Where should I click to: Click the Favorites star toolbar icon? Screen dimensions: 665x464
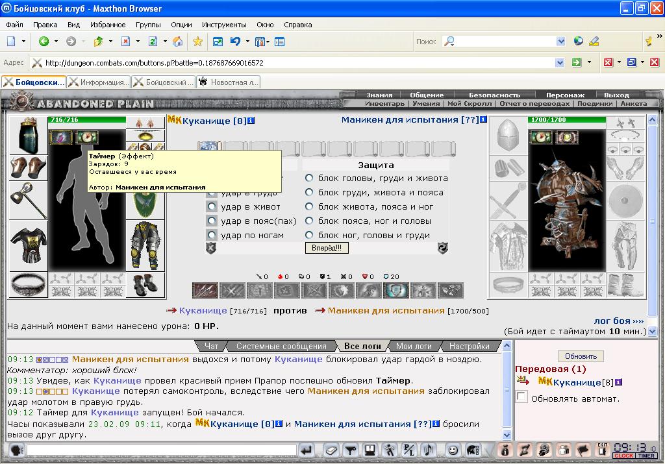point(197,41)
